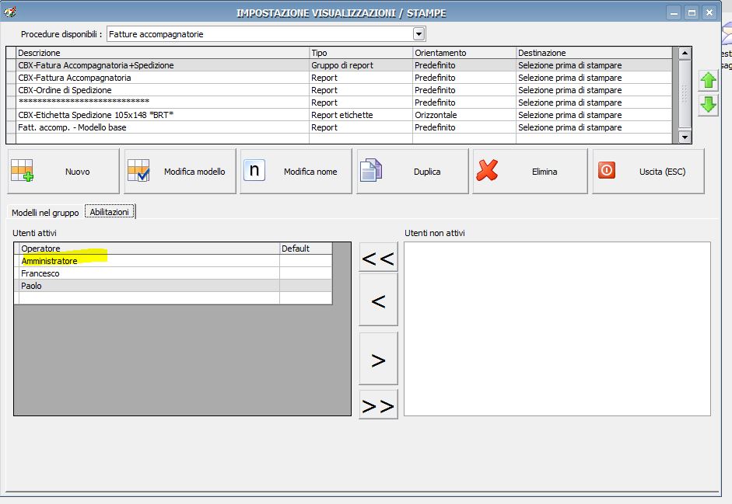Move all users to active with << button
Viewport: 732px width, 504px height.
(x=378, y=257)
